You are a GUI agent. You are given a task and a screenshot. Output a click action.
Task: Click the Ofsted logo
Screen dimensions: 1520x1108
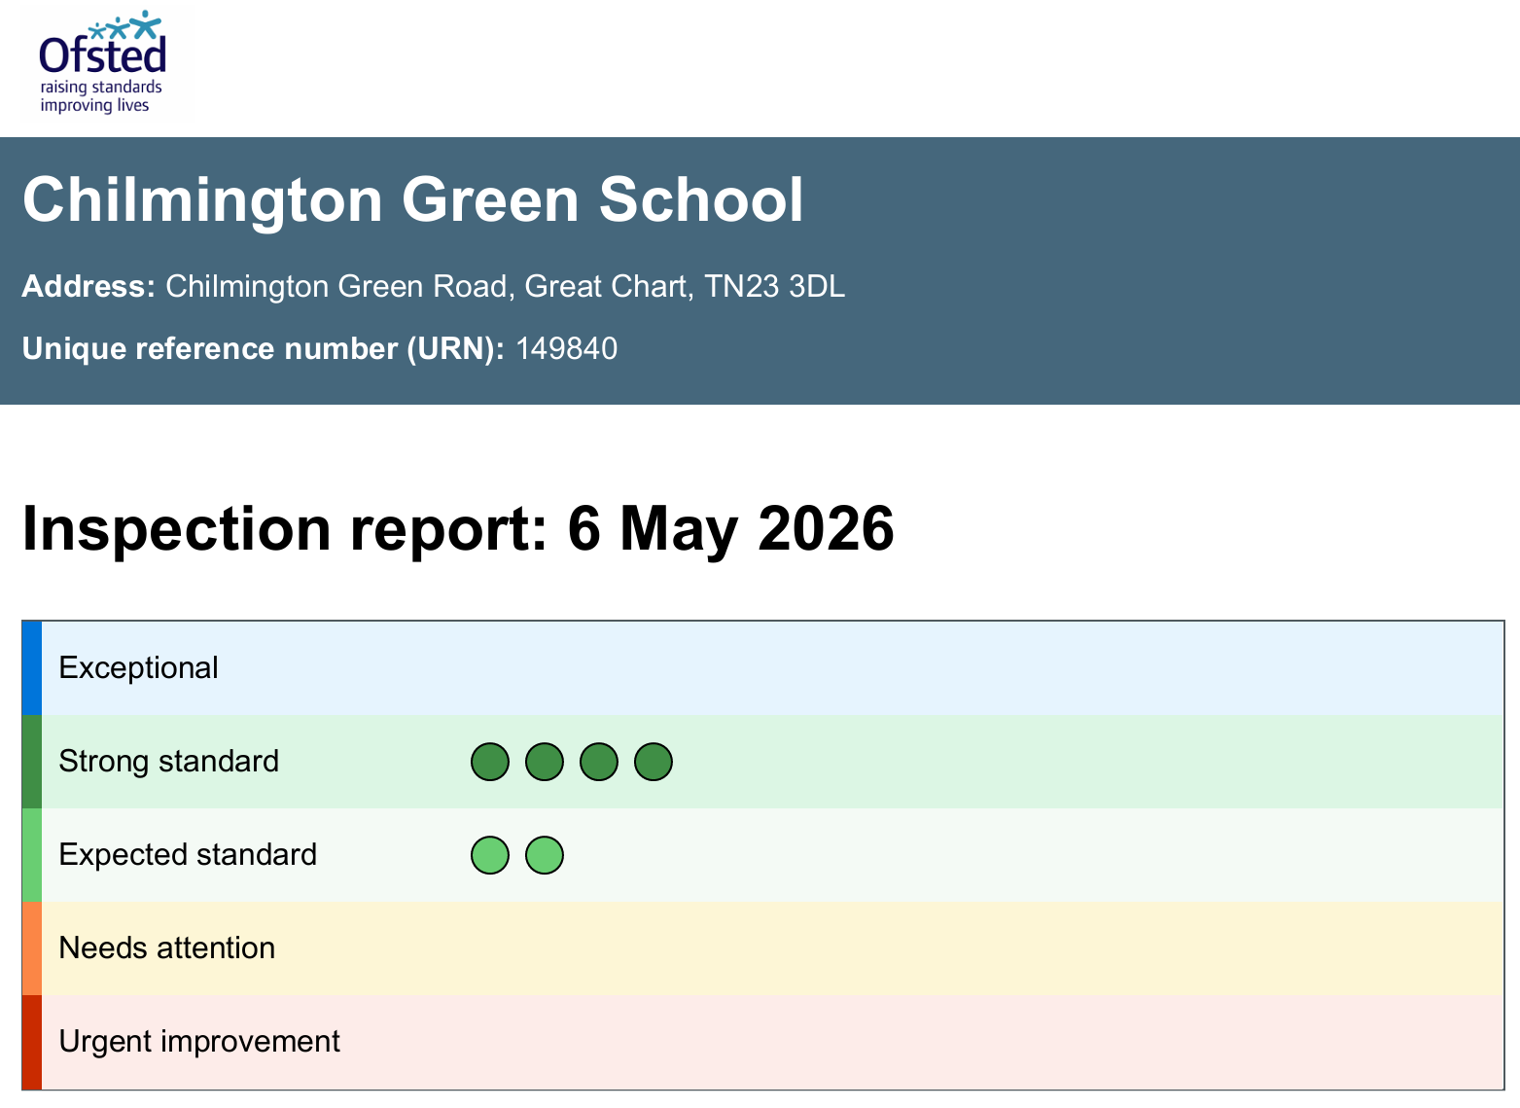coord(102,61)
